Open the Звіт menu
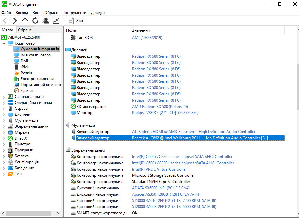The height and width of the screenshot is (218, 299). 36,13
